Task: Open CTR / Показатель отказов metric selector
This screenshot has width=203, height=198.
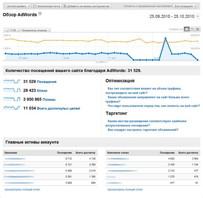Action: [27, 30]
